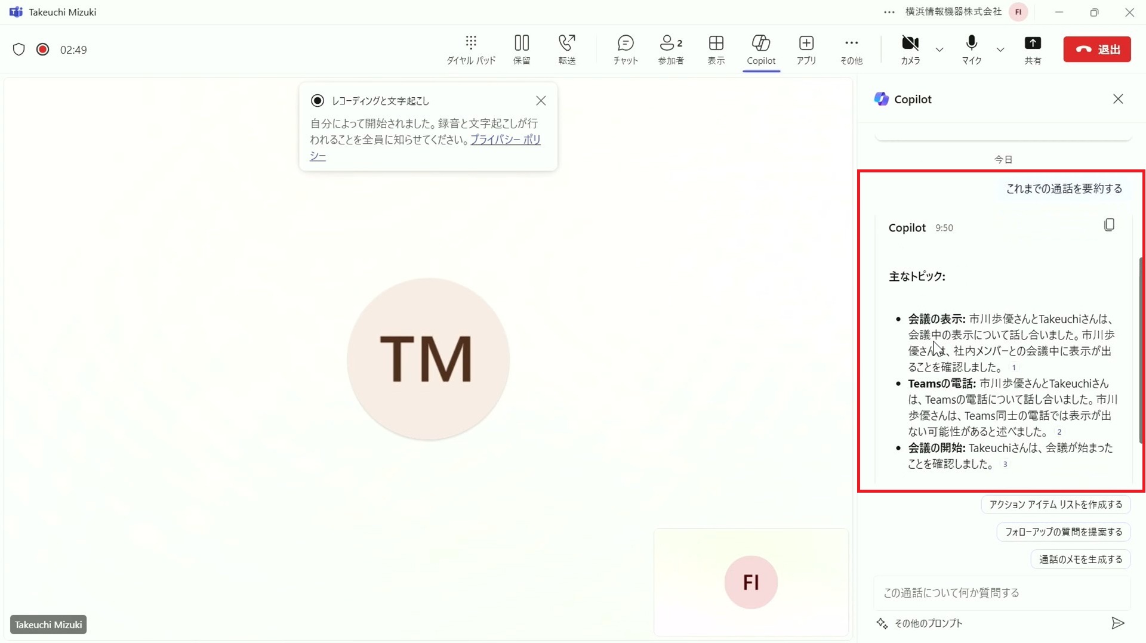Open the FI profile avatar in title bar
Screen dimensions: 1146x643
coord(1018,12)
